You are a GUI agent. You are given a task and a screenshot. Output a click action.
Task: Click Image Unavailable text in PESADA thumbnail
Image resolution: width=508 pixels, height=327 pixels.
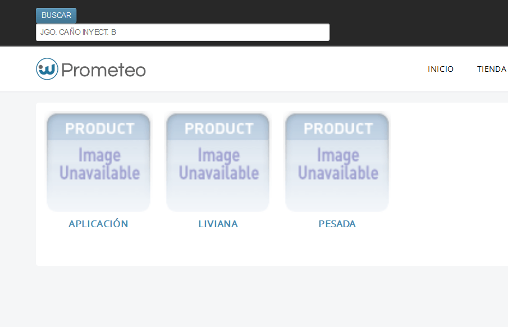(338, 164)
